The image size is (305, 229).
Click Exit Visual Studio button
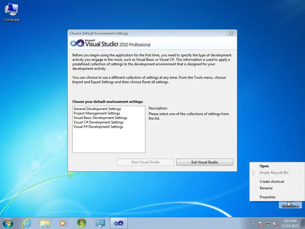click(205, 162)
